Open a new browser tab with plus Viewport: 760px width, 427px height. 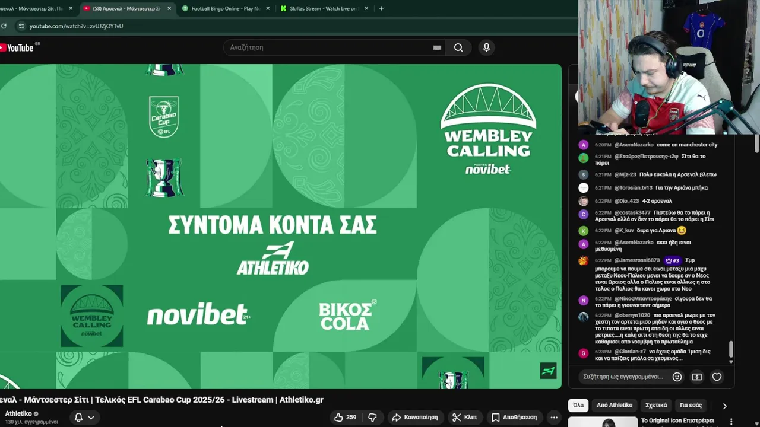point(381,8)
